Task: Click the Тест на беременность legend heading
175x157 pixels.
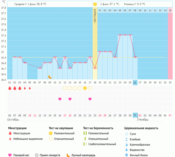Action: (x=98, y=128)
